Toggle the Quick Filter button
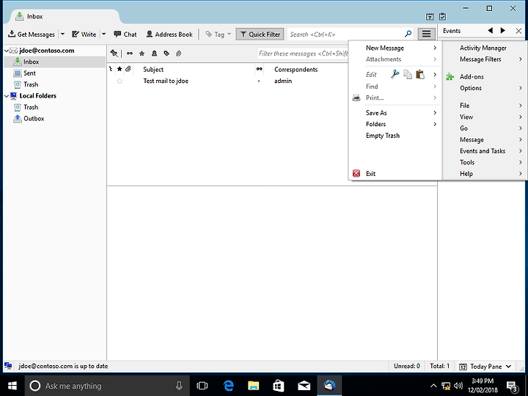Image resolution: width=528 pixels, height=396 pixels. pyautogui.click(x=260, y=34)
